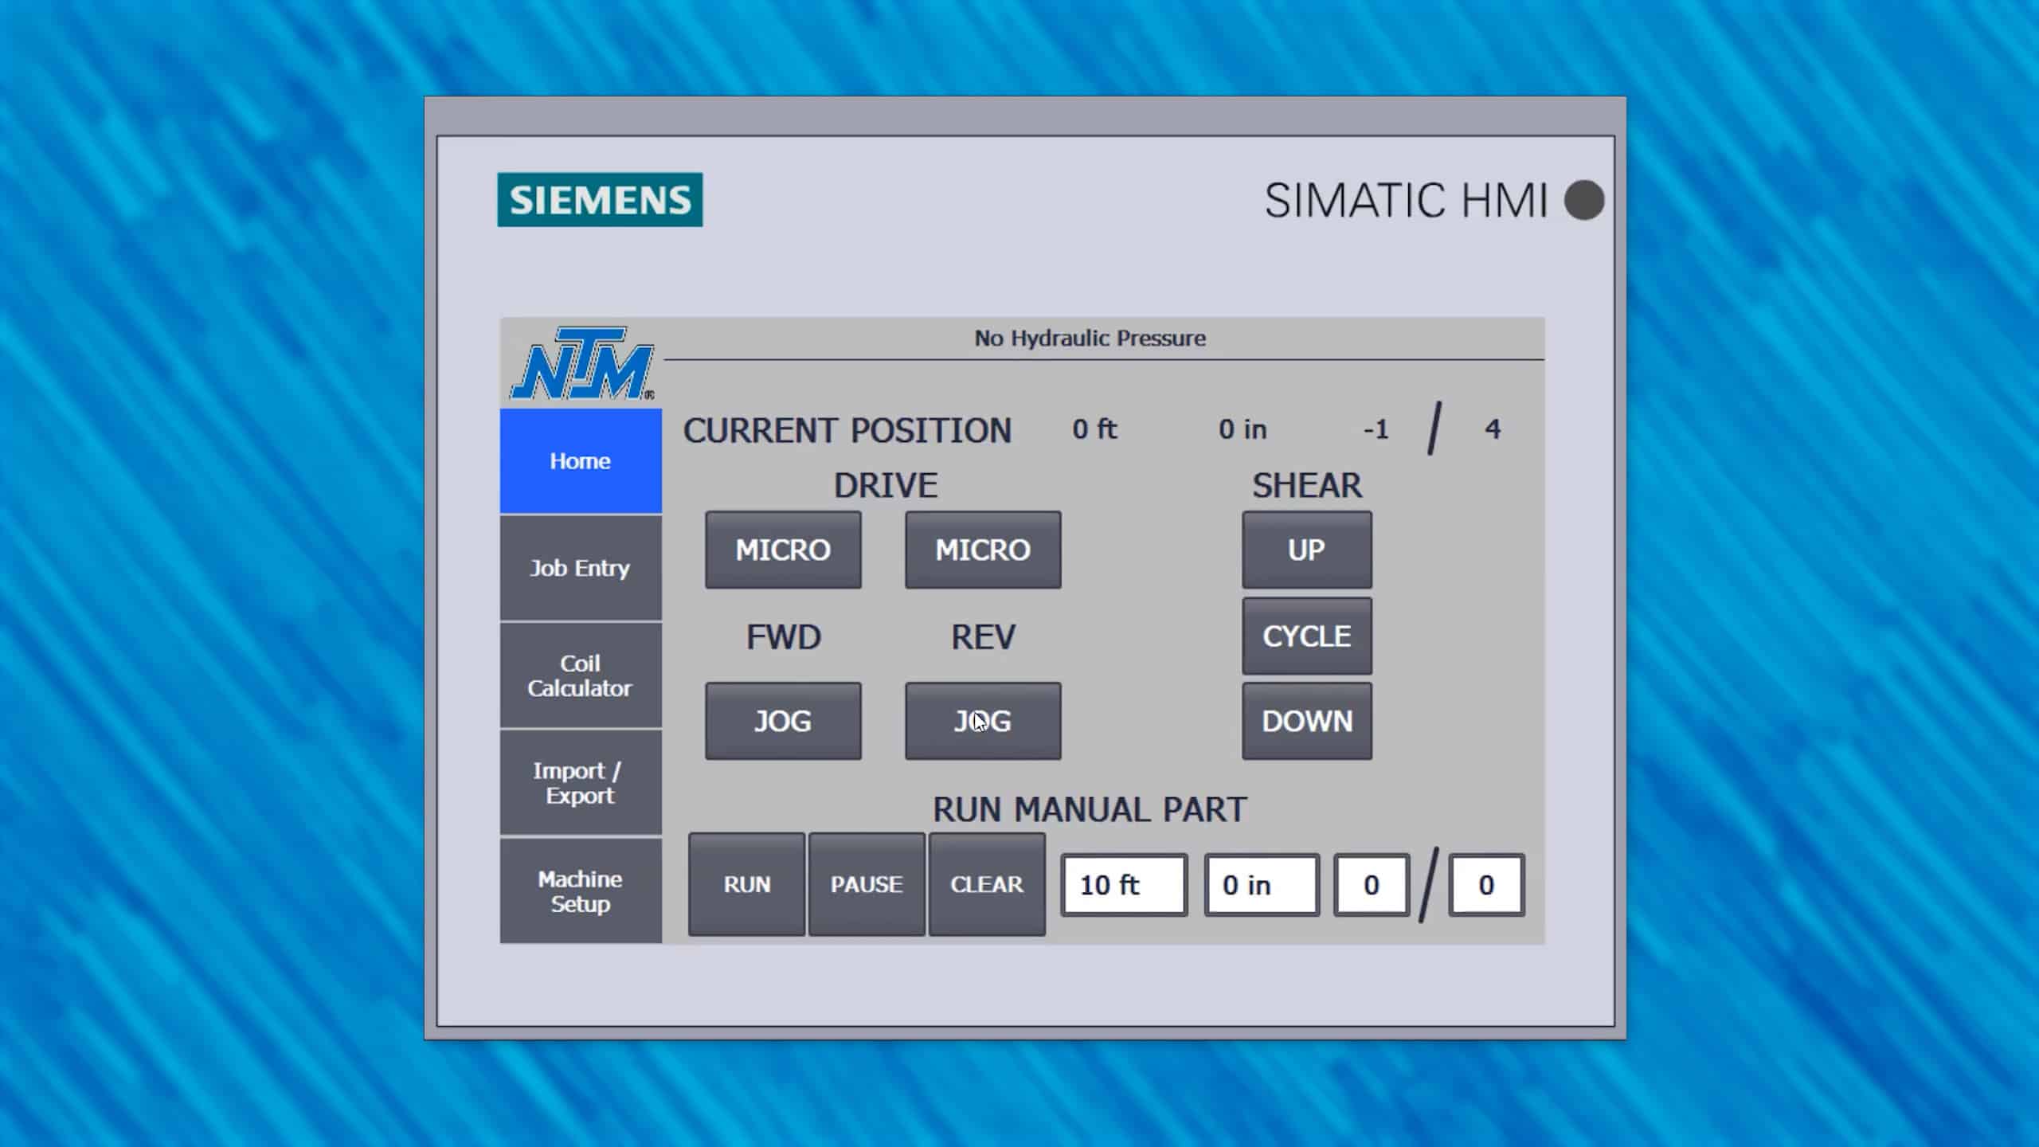Click the No Hydraulic Pressure status message
The width and height of the screenshot is (2039, 1147).
coord(1090,338)
